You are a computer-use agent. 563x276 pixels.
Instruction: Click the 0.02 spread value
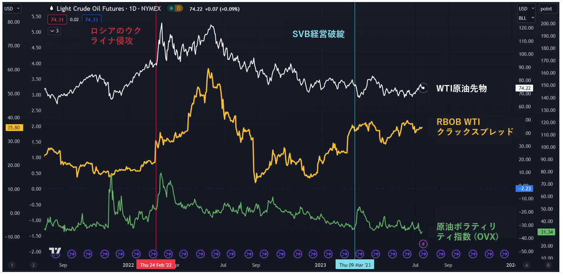pyautogui.click(x=74, y=19)
